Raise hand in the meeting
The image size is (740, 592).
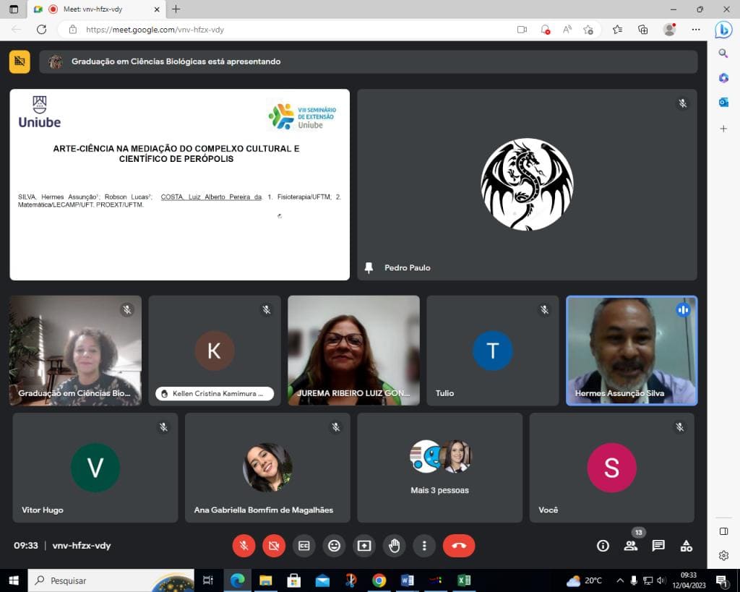pos(395,546)
